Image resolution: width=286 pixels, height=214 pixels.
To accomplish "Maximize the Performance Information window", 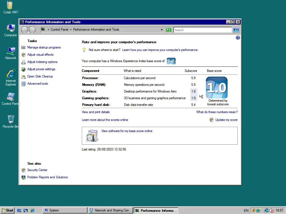I will tap(233, 22).
